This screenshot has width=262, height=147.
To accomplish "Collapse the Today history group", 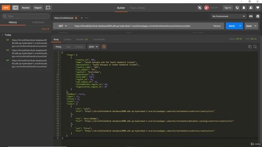I will [x=2, y=35].
